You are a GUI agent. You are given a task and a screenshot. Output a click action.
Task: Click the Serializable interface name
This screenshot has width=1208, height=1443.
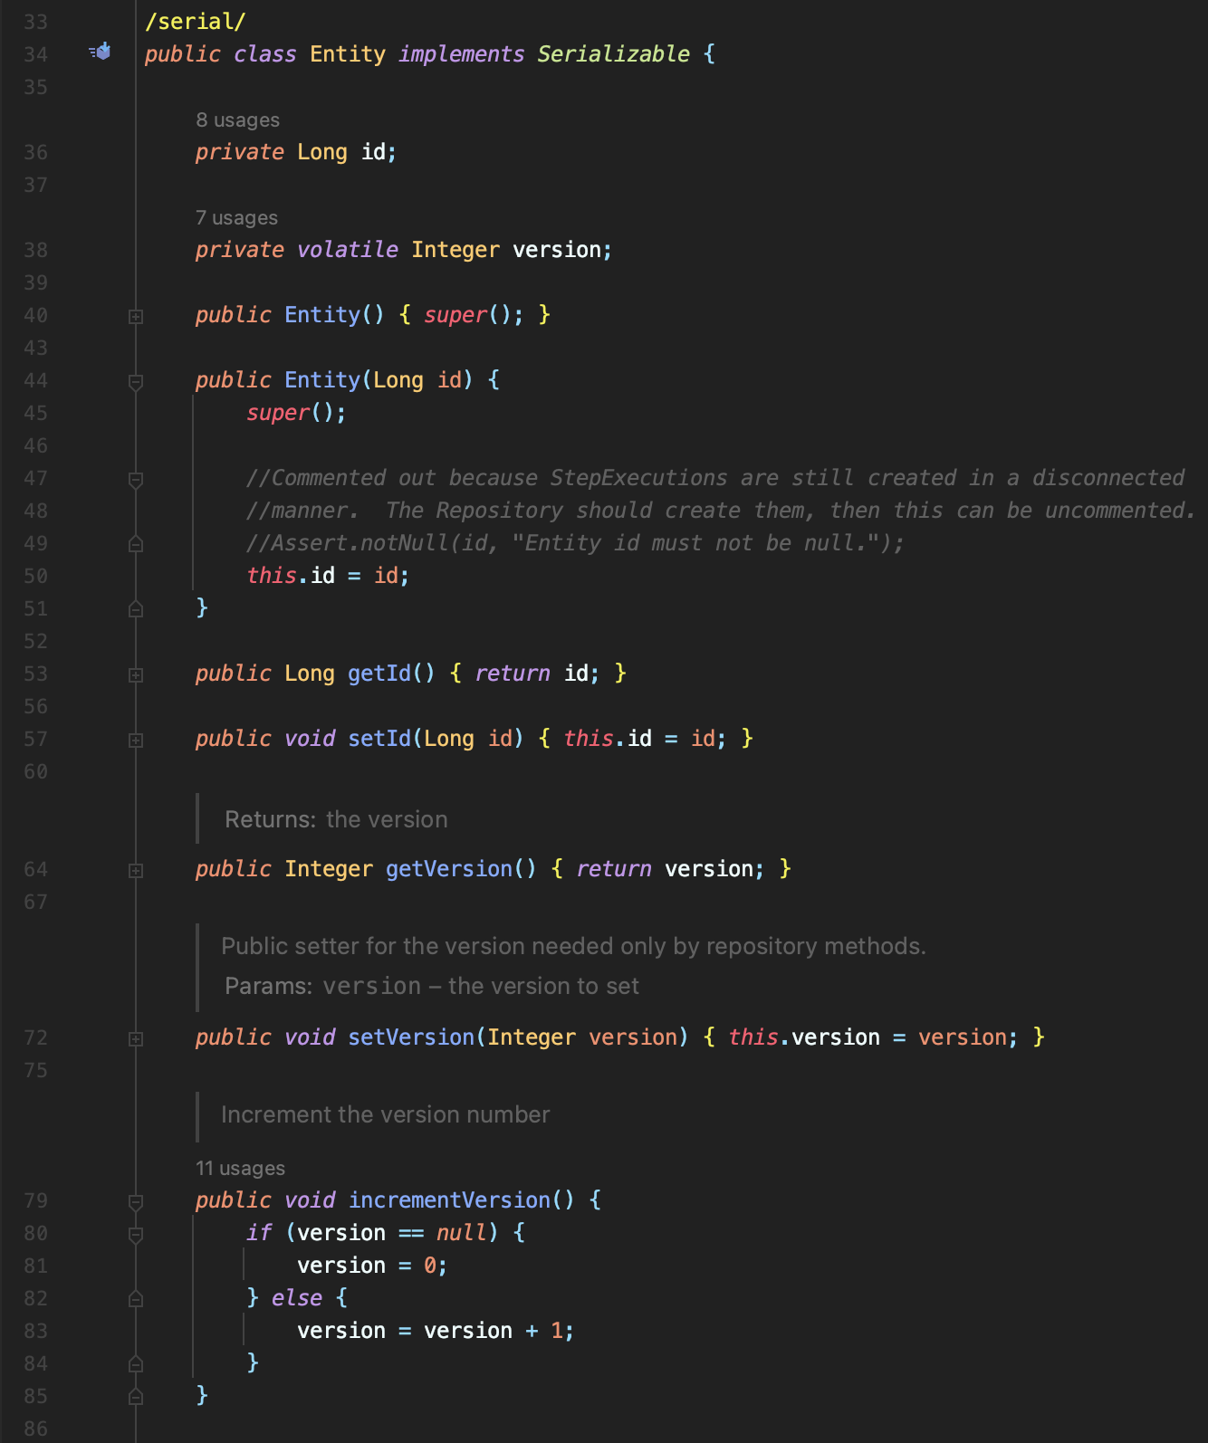tap(613, 54)
